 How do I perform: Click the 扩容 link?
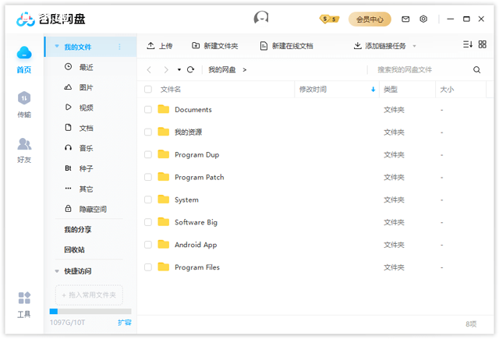[125, 323]
